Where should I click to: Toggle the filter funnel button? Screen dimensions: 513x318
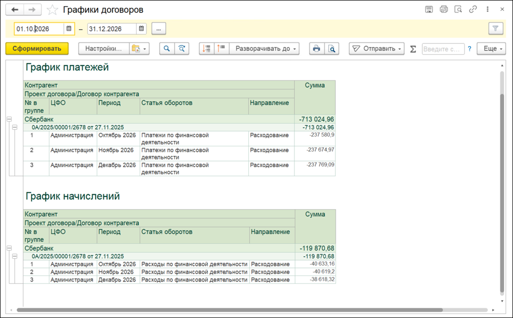coord(496,29)
